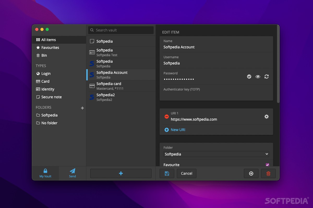Check password exposure using the checkmark icon
This screenshot has height=208, width=313.
(249, 76)
